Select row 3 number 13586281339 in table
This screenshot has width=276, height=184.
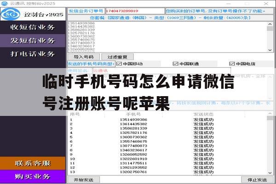[133, 128]
